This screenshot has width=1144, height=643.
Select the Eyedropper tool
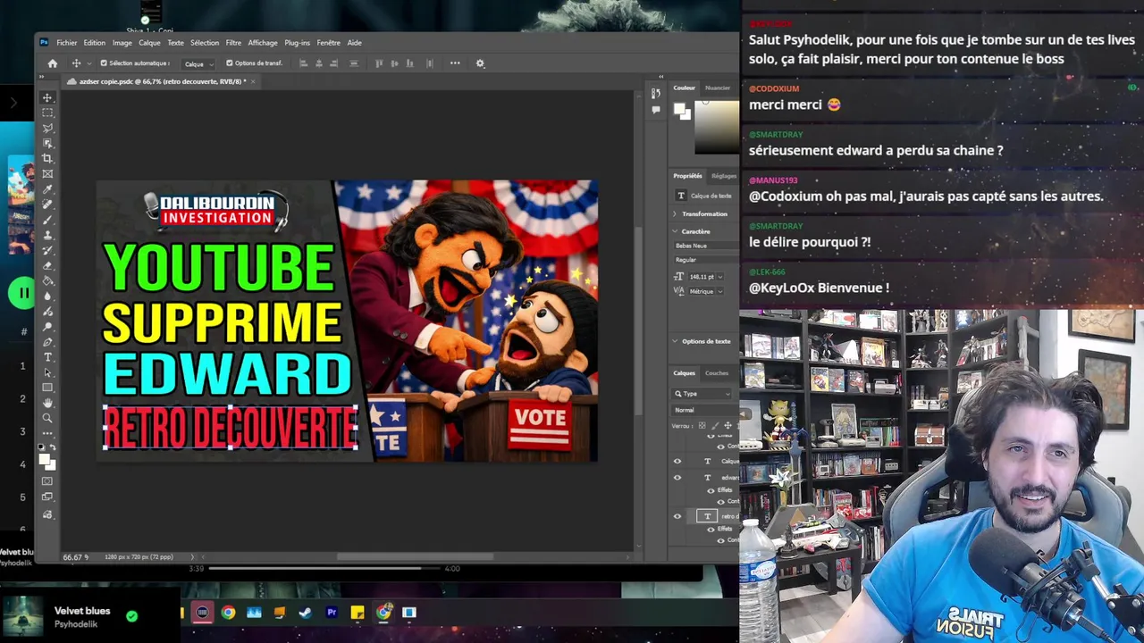(x=47, y=189)
